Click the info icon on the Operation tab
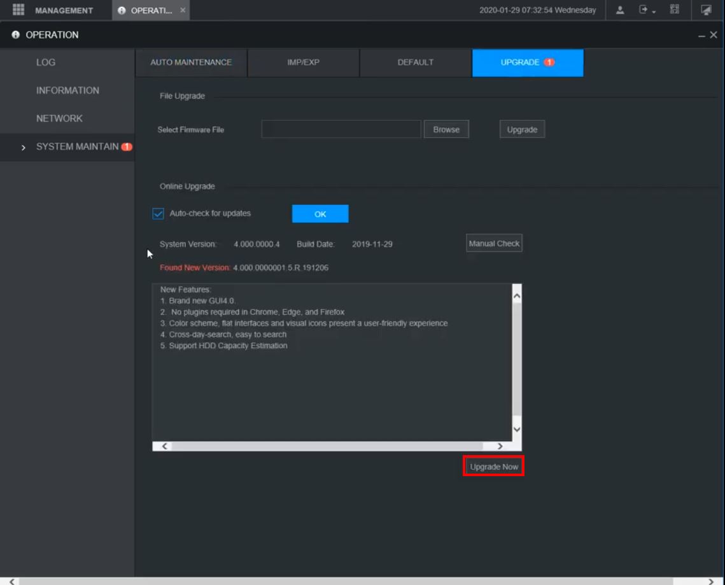This screenshot has height=585, width=725. coord(122,11)
